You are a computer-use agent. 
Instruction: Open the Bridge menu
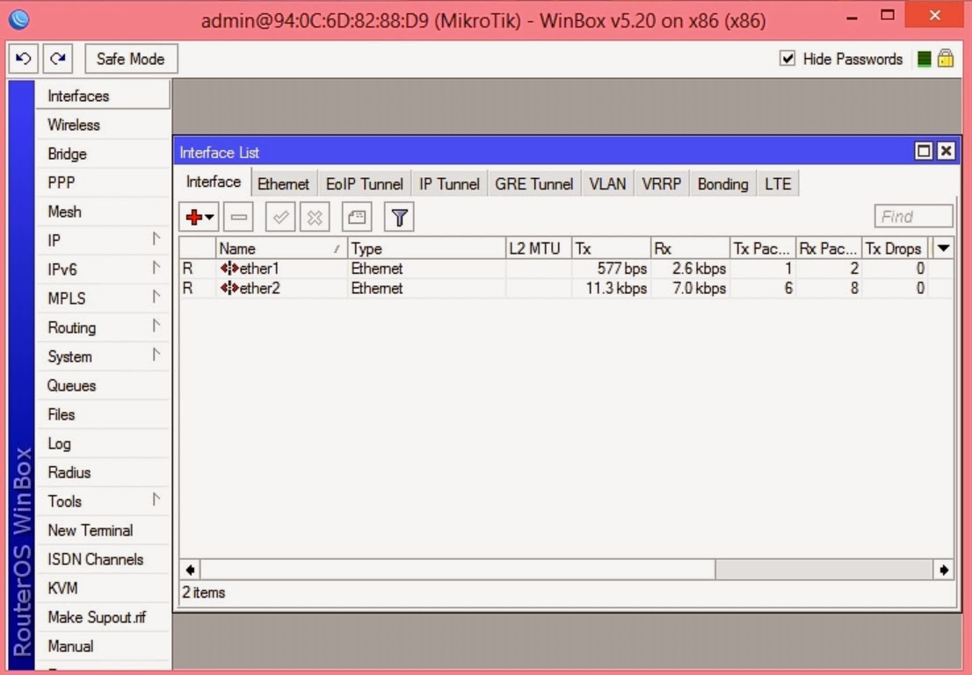[x=103, y=154]
